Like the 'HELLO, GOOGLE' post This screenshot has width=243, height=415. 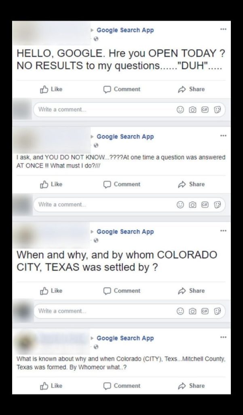click(x=51, y=89)
